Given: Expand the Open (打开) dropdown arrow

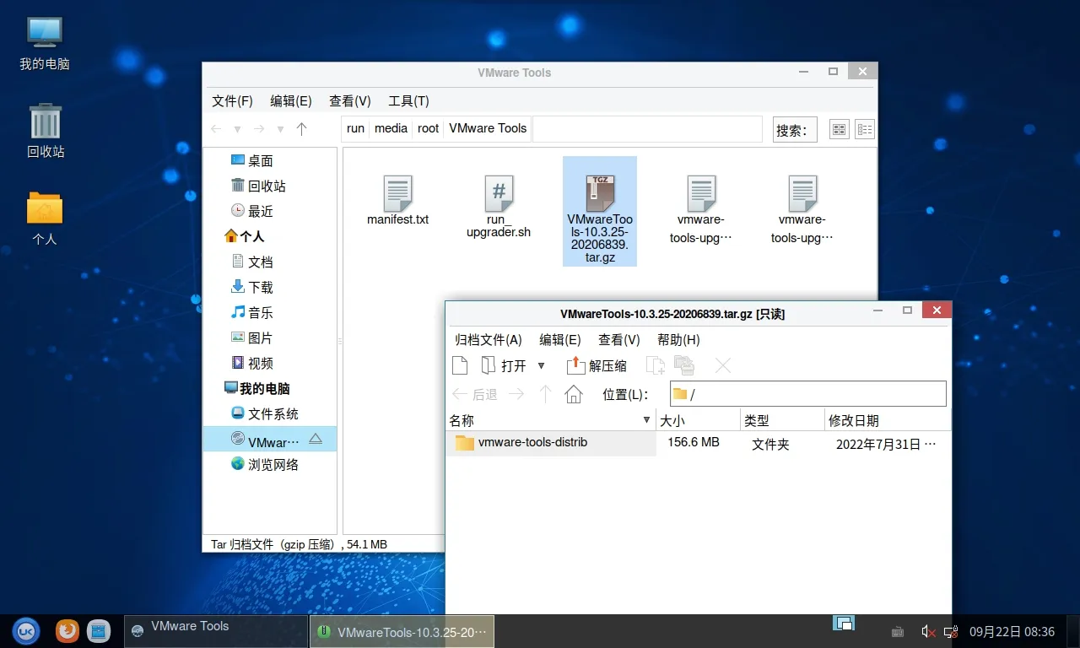Looking at the screenshot, I should (542, 365).
